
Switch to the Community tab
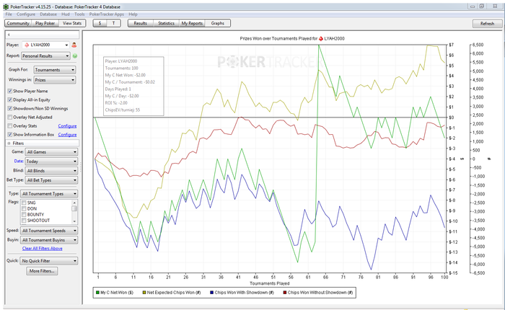click(18, 24)
